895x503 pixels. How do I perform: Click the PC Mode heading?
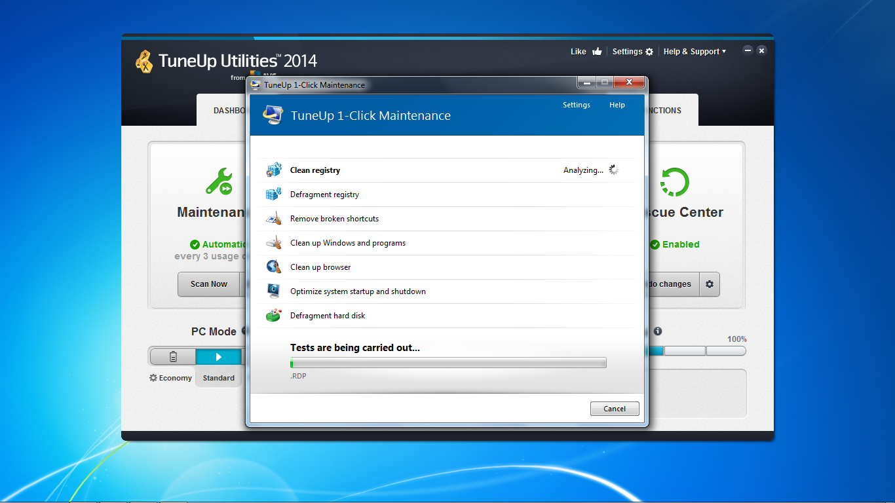click(x=214, y=331)
